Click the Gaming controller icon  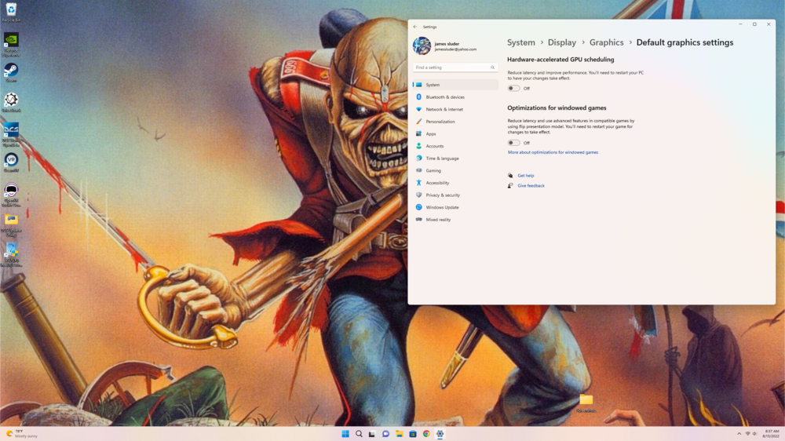(419, 170)
